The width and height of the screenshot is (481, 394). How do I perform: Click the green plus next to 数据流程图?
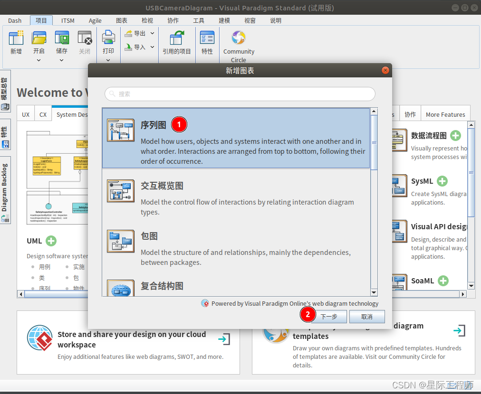455,135
